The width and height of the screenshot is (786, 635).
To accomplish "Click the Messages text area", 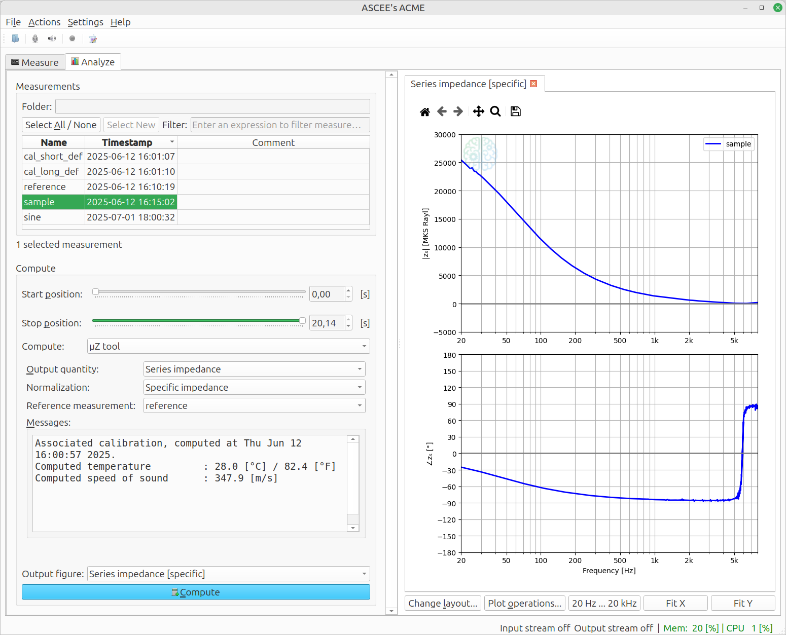I will pyautogui.click(x=190, y=483).
